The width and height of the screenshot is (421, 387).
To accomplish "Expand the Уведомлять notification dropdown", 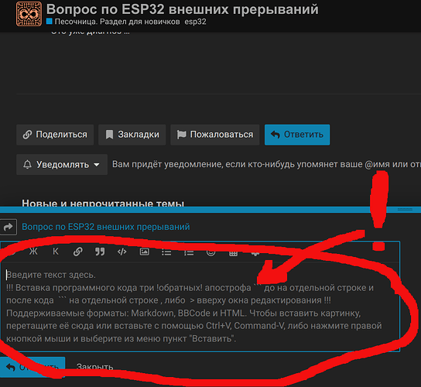I will tap(62, 164).
